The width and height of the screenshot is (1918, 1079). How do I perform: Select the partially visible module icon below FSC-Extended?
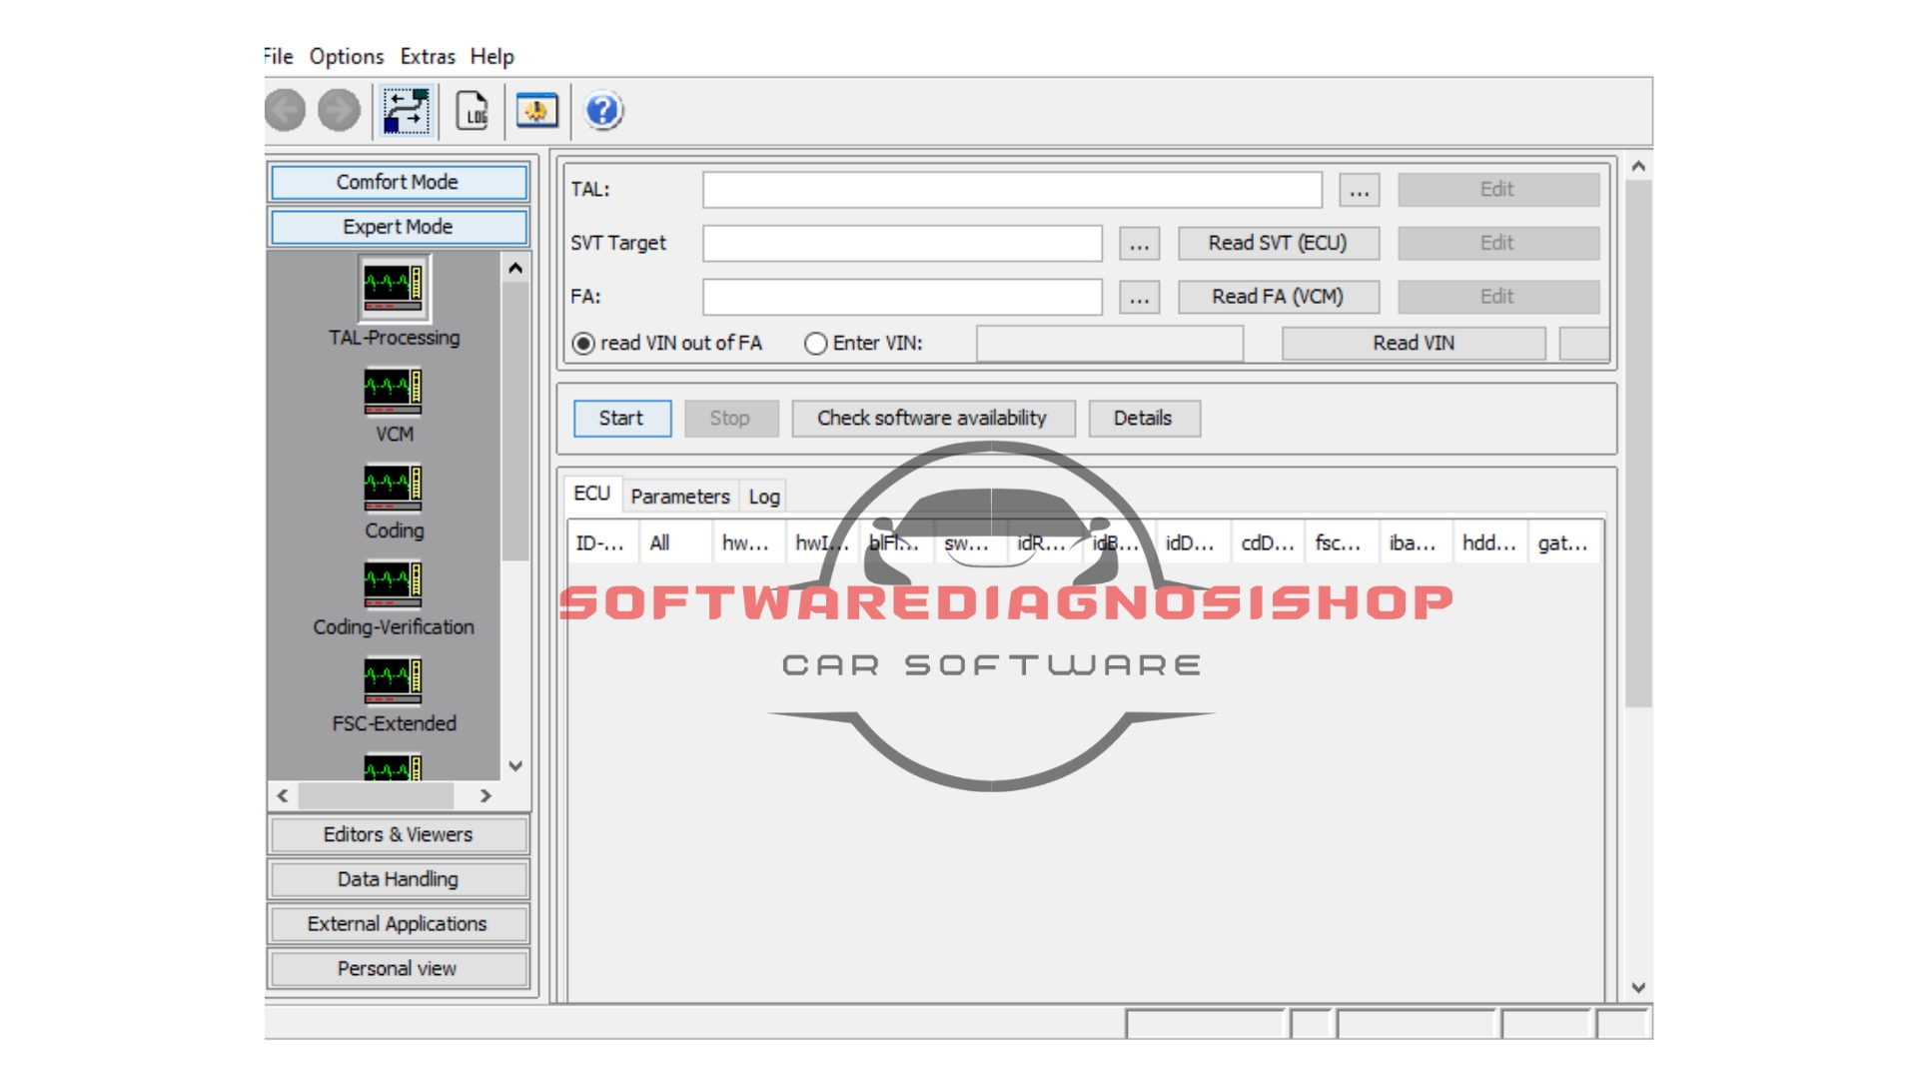(x=393, y=767)
